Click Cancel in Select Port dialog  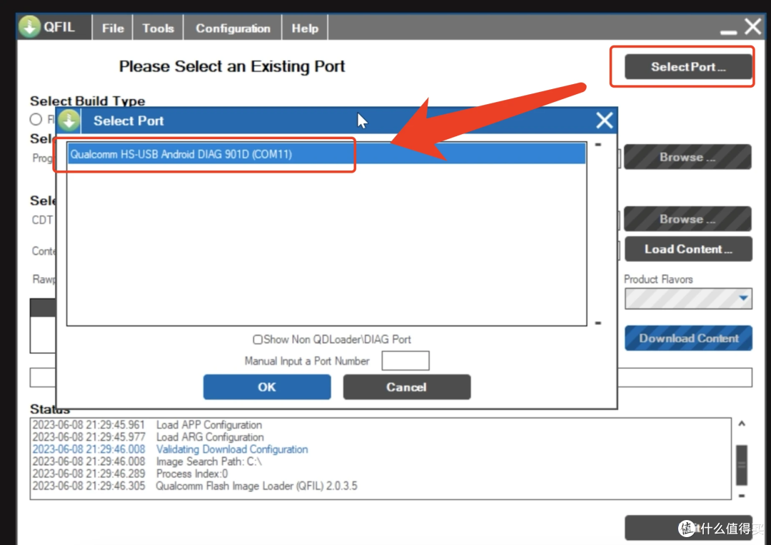point(407,387)
